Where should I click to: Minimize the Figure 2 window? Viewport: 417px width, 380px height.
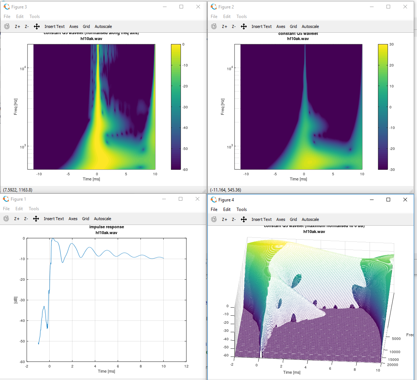tap(372, 7)
